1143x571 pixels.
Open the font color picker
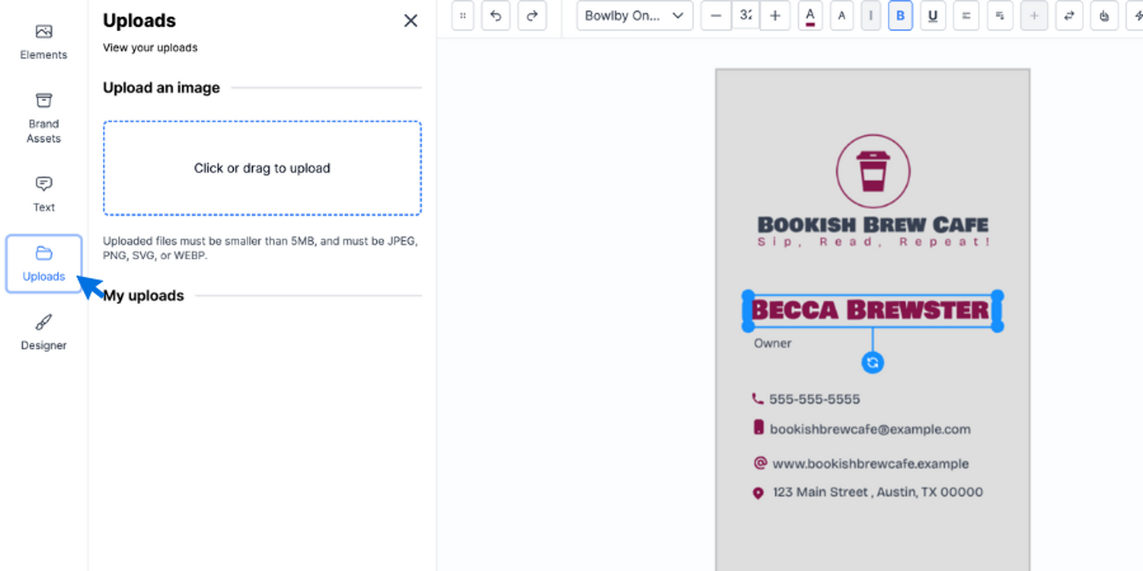tap(810, 16)
